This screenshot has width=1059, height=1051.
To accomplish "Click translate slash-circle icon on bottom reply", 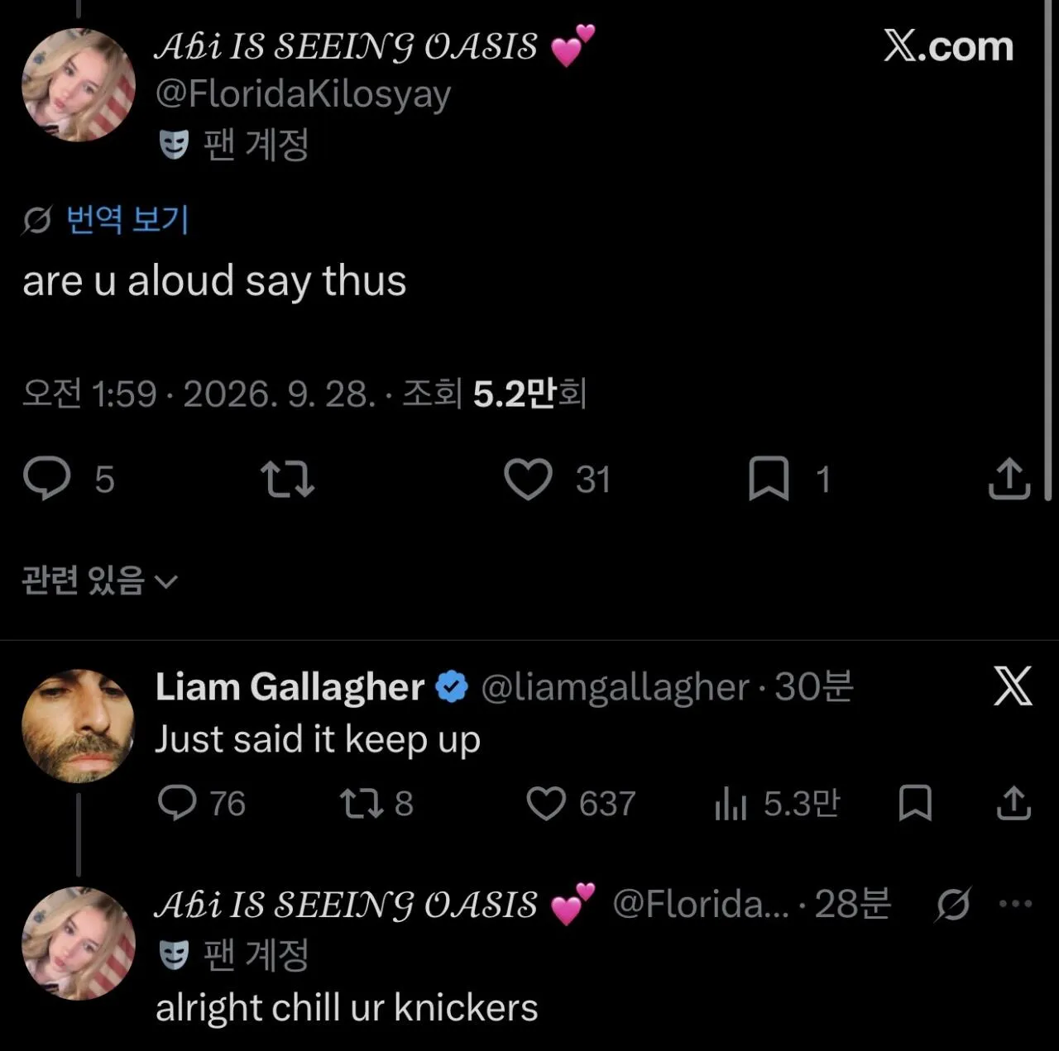I will (953, 905).
